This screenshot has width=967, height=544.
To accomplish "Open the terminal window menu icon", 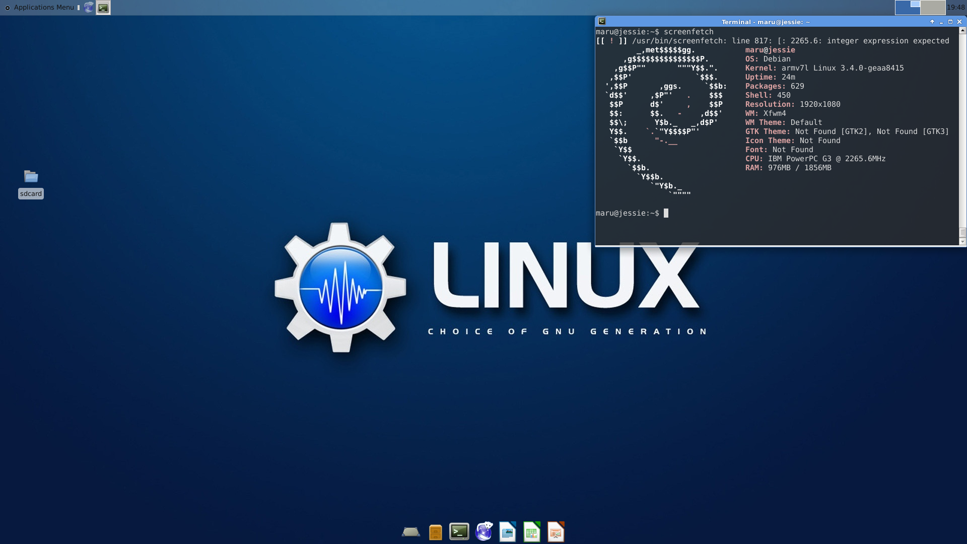I will (602, 22).
